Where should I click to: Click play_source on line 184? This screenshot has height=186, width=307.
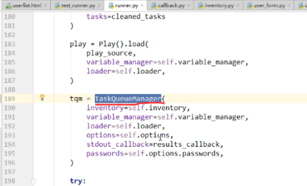click(x=109, y=53)
